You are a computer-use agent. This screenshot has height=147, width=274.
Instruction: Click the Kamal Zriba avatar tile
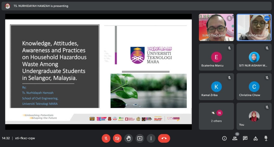pyautogui.click(x=216, y=87)
